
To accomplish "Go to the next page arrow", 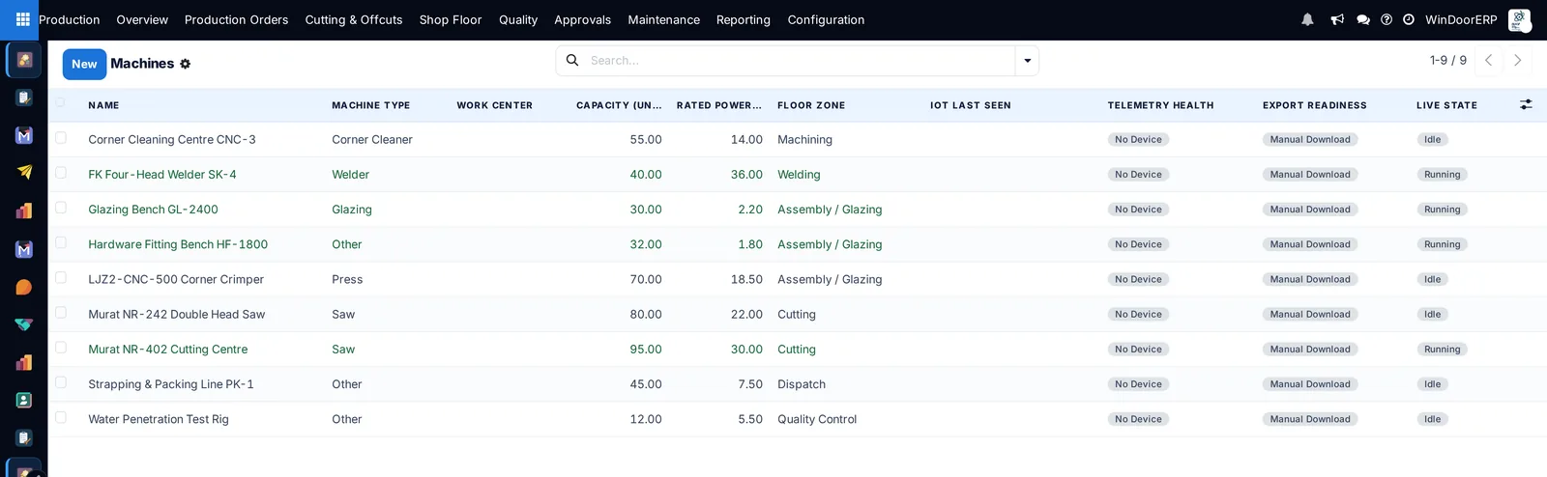I will click(x=1518, y=60).
